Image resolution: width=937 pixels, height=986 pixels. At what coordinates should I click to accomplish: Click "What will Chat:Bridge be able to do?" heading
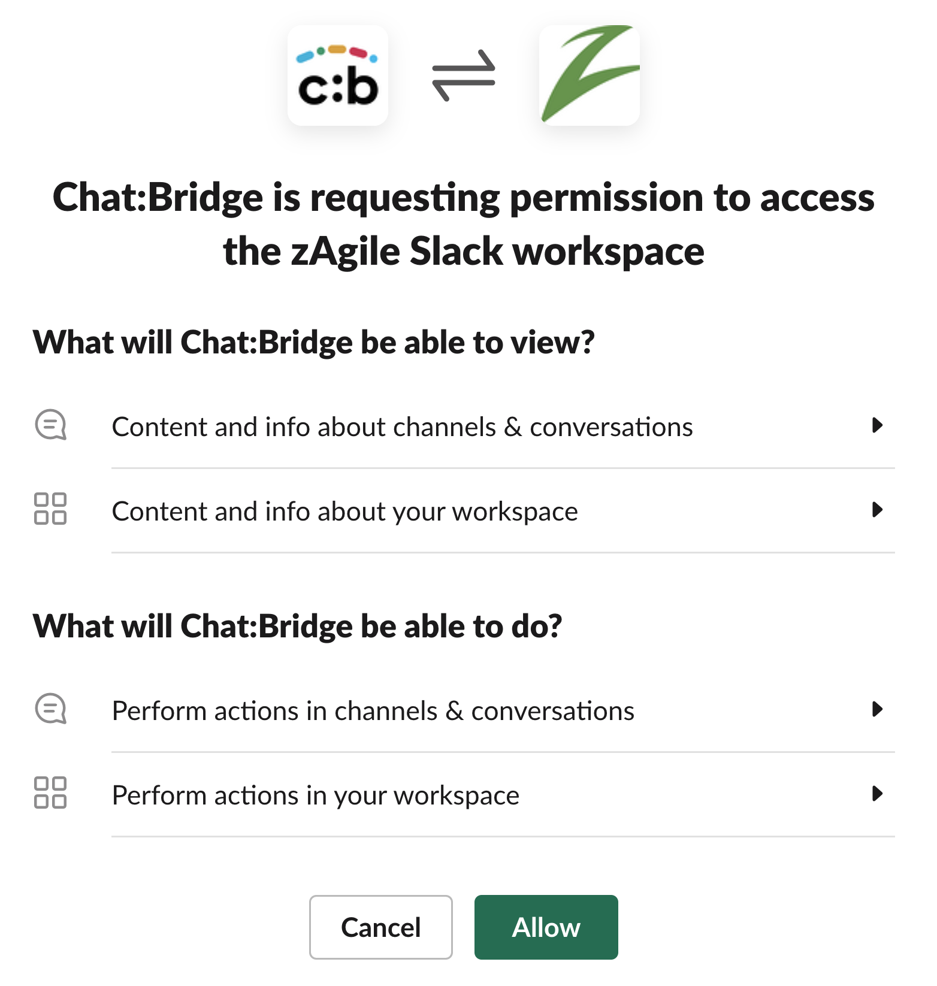click(297, 626)
